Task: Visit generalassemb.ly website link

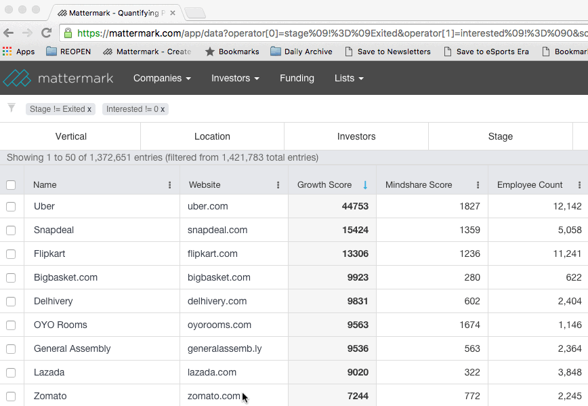Action: (x=225, y=348)
